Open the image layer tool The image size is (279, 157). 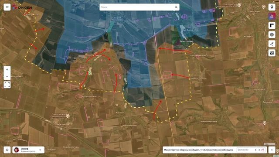coord(272,53)
